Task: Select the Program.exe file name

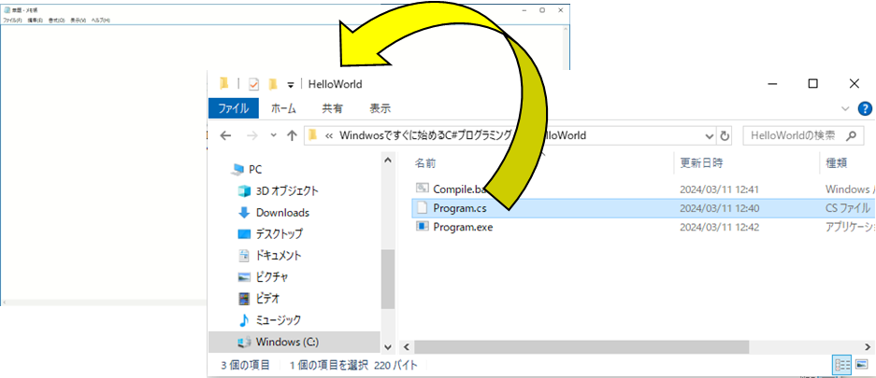Action: pyautogui.click(x=463, y=227)
